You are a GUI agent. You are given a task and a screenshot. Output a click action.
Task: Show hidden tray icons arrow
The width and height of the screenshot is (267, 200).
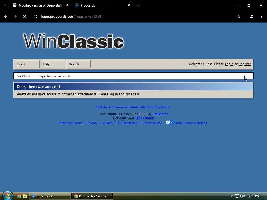[232, 196]
